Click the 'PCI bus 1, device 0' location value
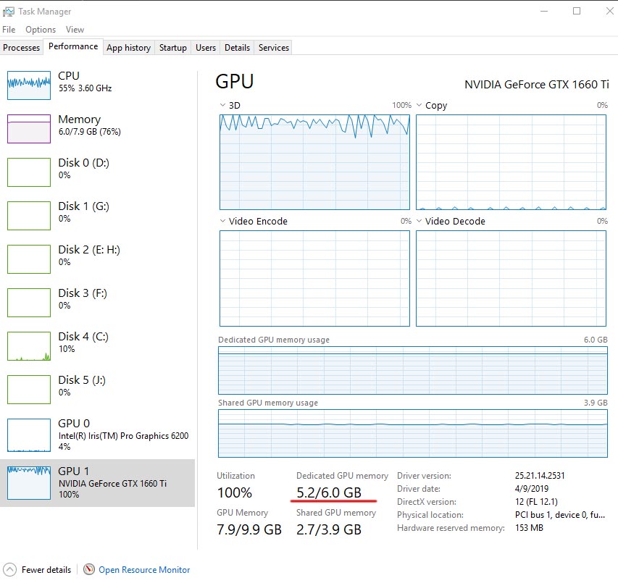This screenshot has width=618, height=583. (x=559, y=515)
